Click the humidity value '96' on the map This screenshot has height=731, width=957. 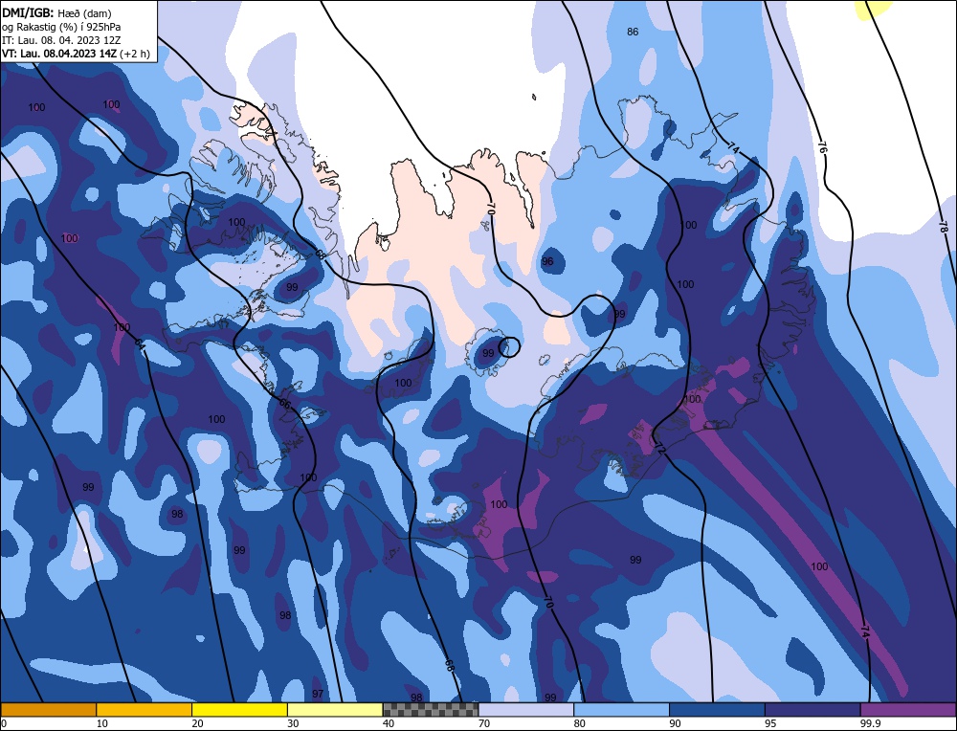click(x=547, y=261)
